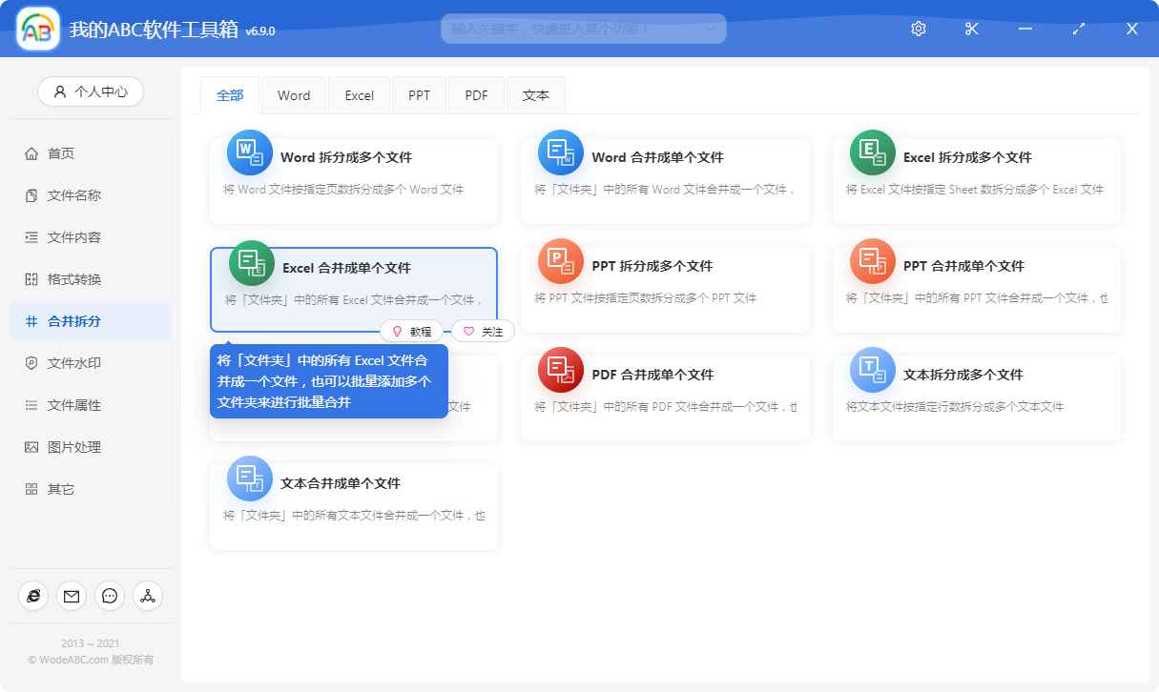Click the Word 拆分成多个文件 tool icon
Screen dimensions: 1159x692
pyautogui.click(x=249, y=153)
